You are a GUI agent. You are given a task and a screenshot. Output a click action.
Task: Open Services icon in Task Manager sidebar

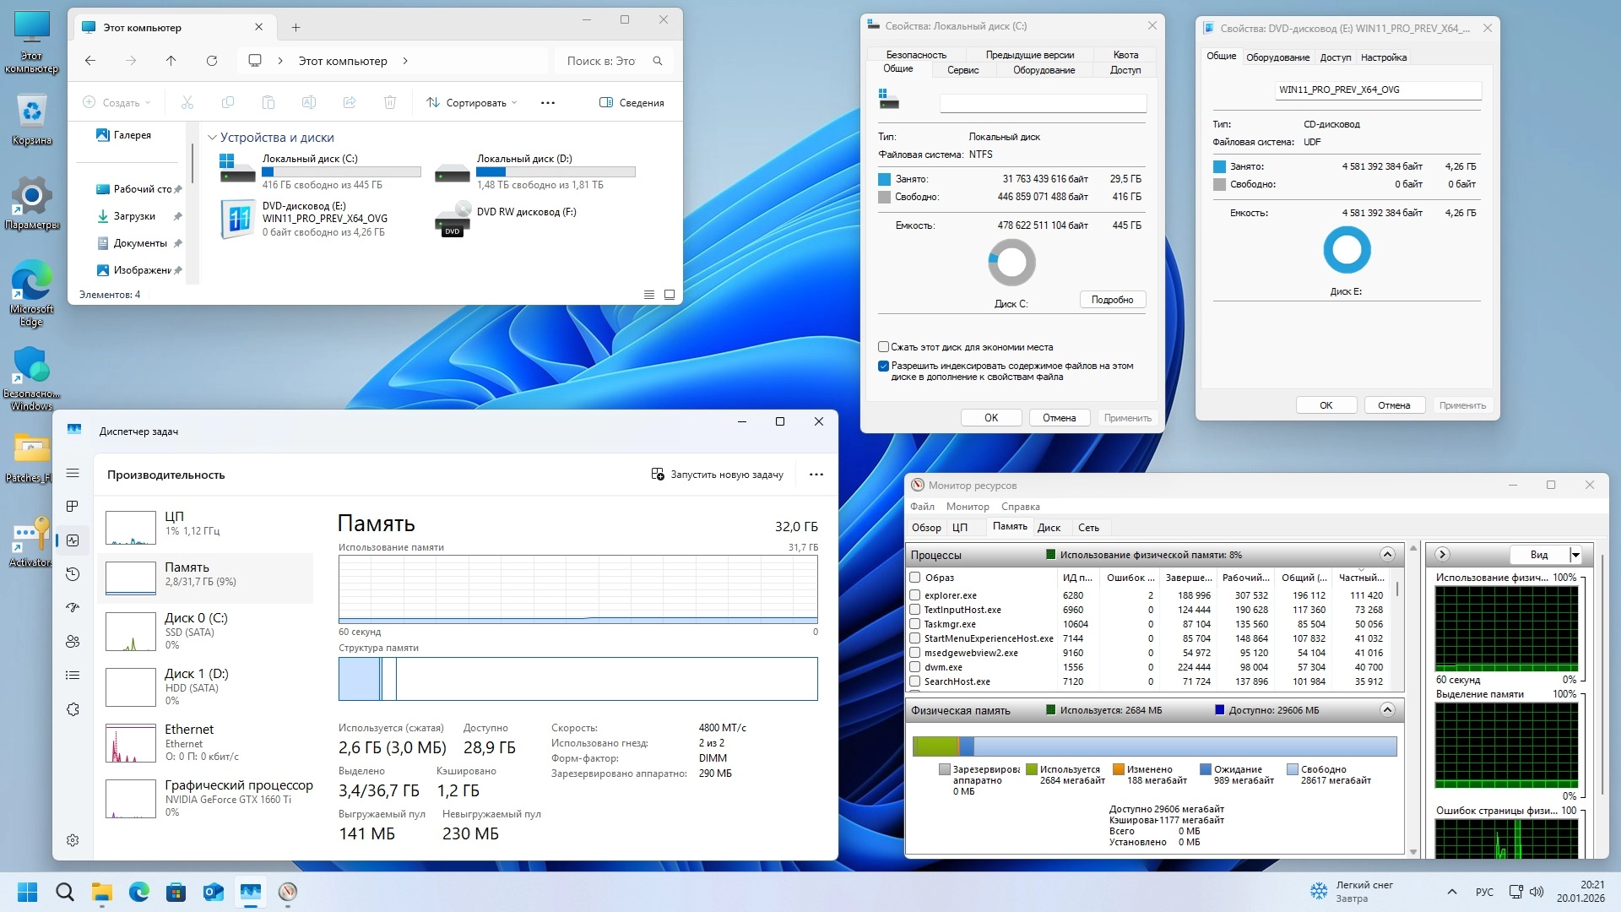73,709
